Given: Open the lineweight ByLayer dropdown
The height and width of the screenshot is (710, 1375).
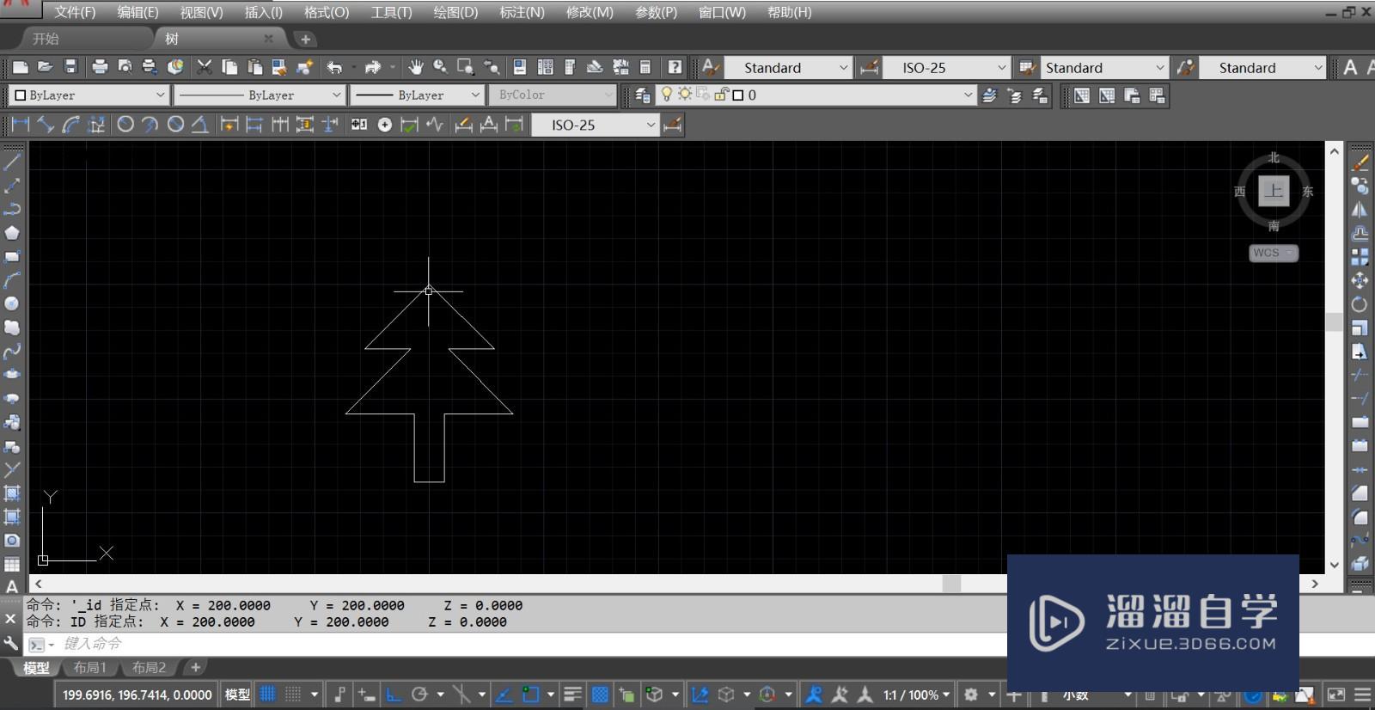Looking at the screenshot, I should pos(418,95).
